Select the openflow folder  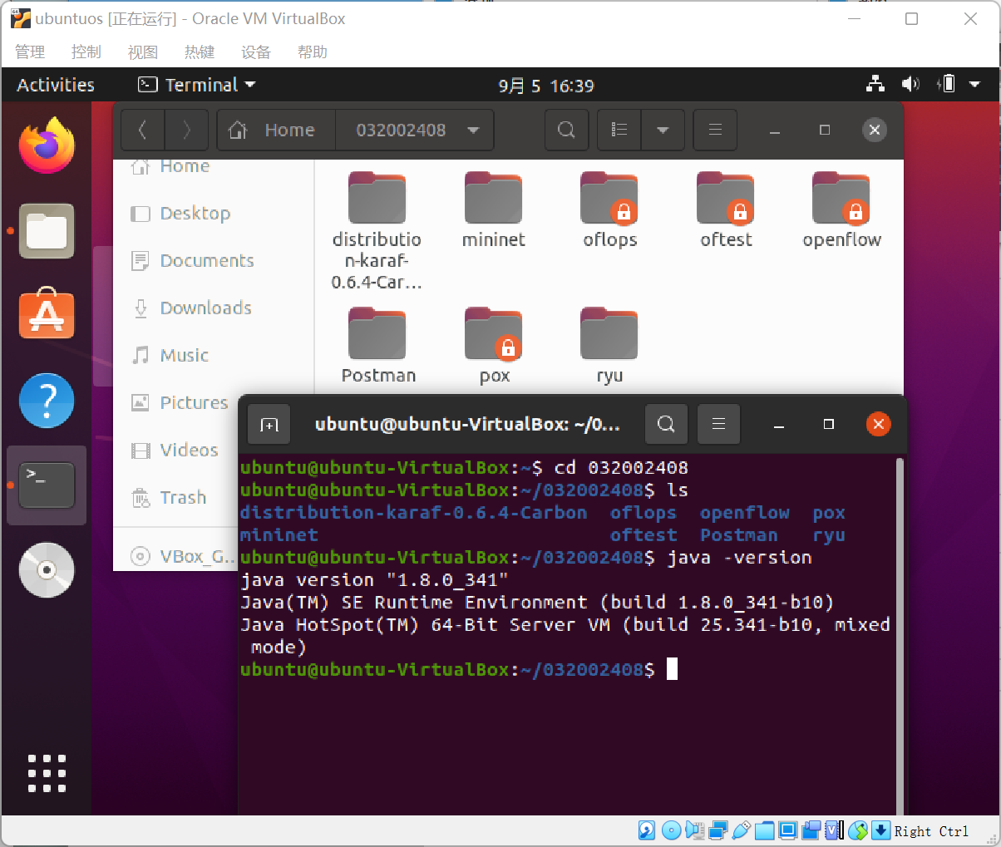[x=841, y=210]
